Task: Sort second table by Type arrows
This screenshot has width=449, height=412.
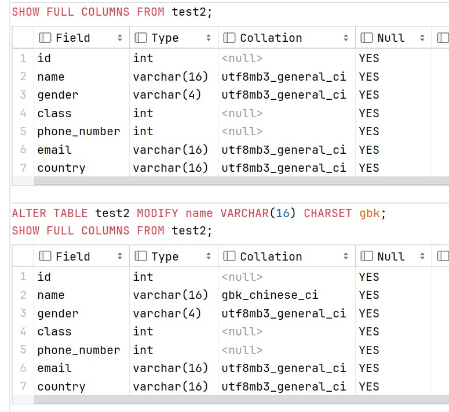Action: pyautogui.click(x=208, y=256)
